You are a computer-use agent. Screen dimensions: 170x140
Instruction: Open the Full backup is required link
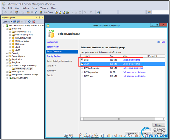133,68
